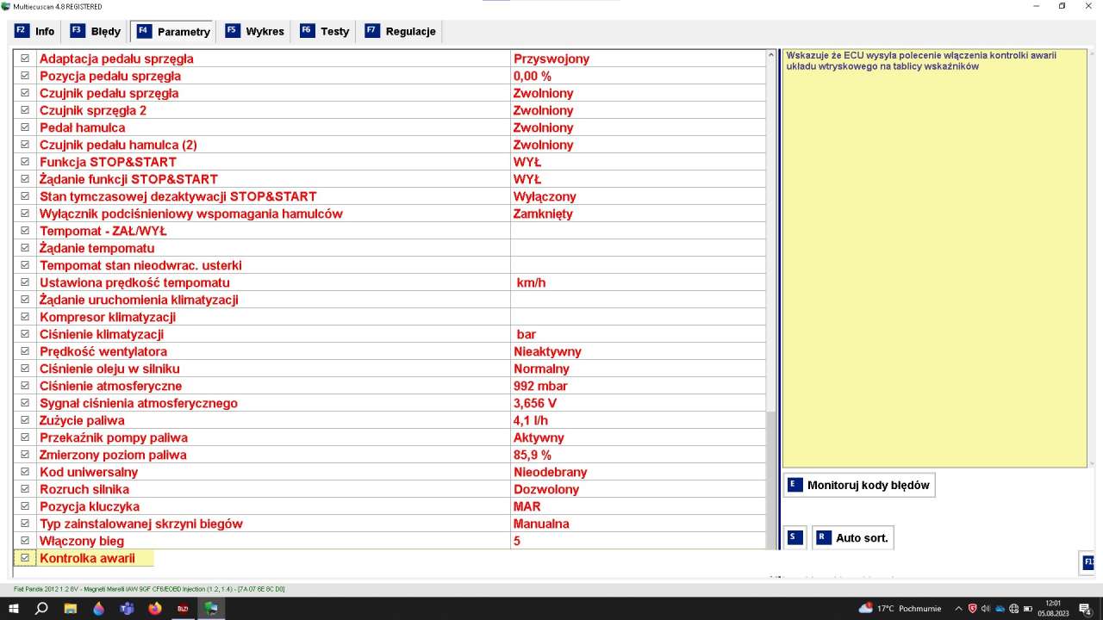
Task: Open the G DATA antivirus tray icon
Action: coord(973,609)
